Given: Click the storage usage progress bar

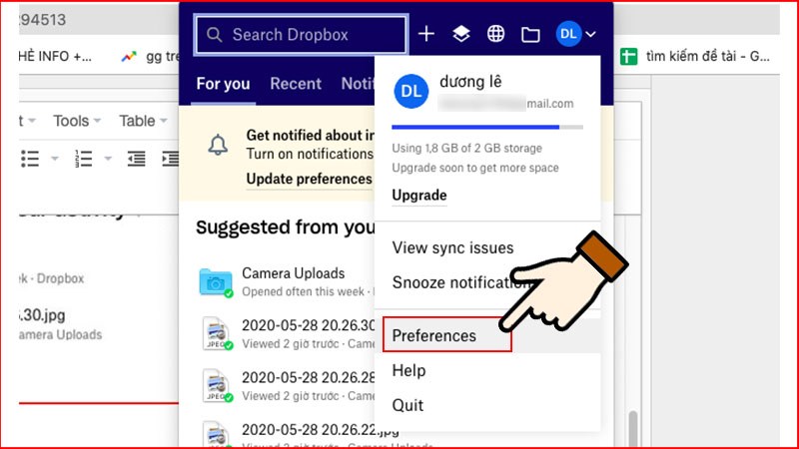Looking at the screenshot, I should pos(487,128).
